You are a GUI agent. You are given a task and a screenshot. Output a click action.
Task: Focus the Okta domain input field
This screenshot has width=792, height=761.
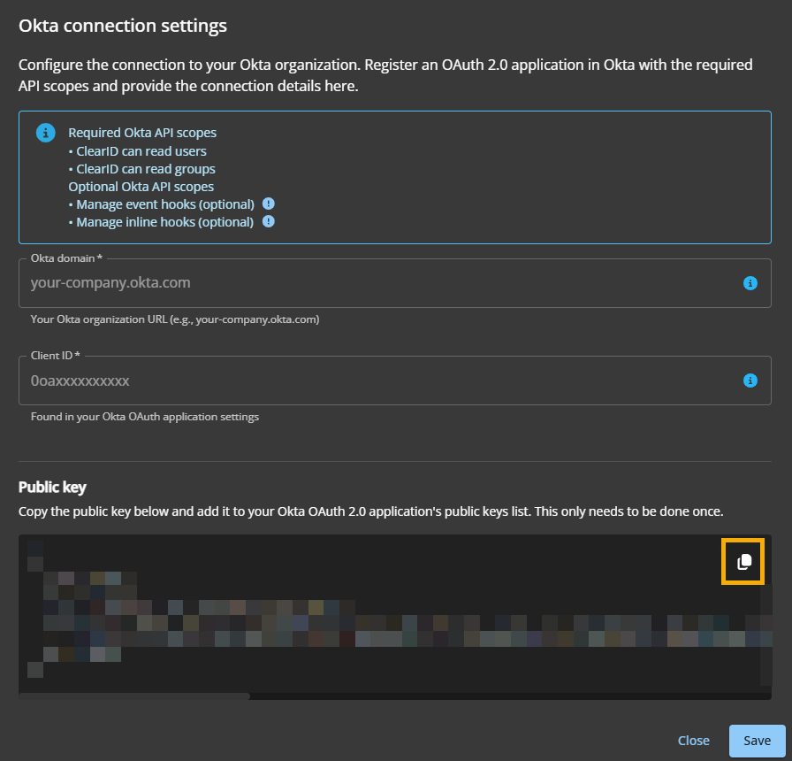point(394,283)
